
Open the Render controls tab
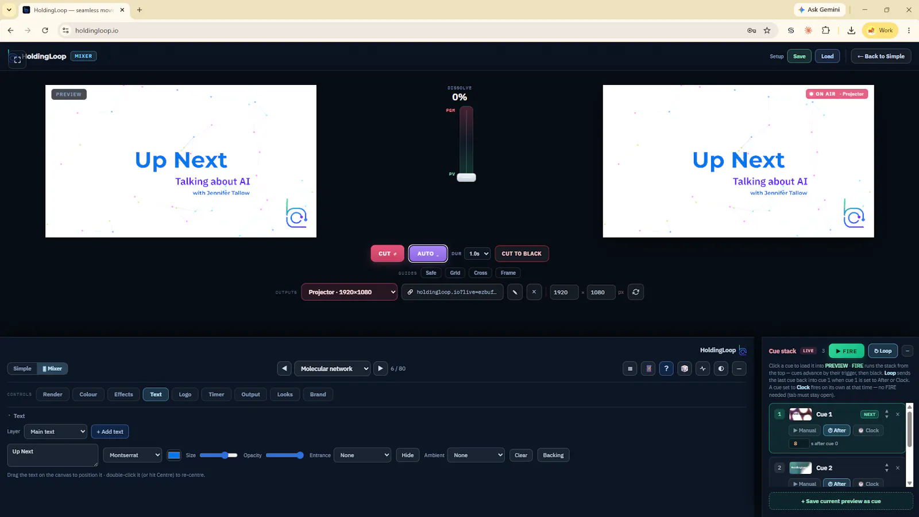pyautogui.click(x=53, y=394)
